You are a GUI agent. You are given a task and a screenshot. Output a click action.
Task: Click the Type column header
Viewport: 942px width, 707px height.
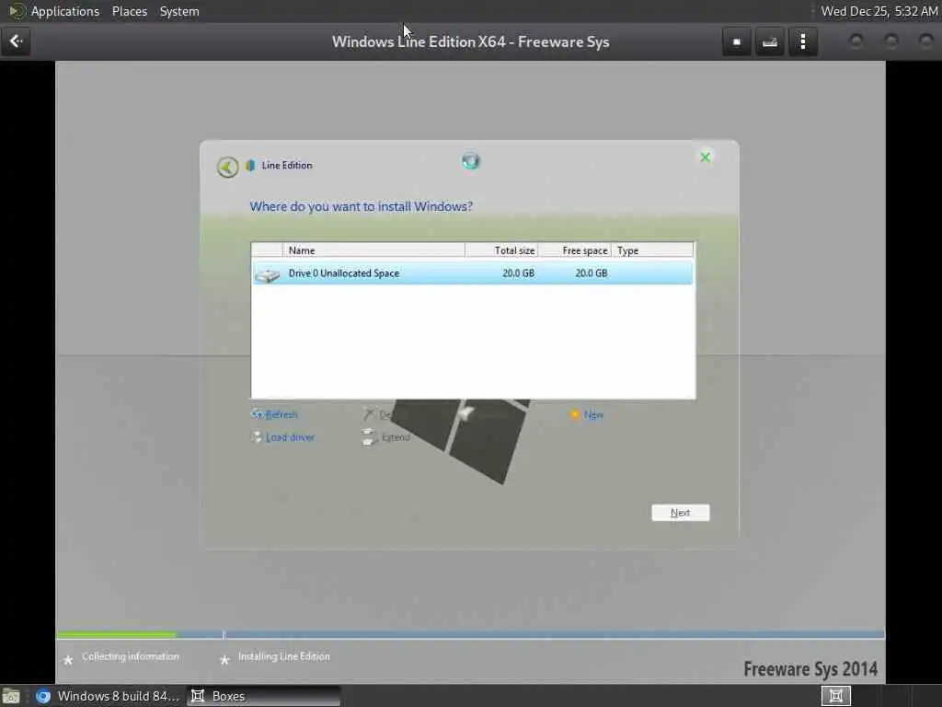pos(652,250)
